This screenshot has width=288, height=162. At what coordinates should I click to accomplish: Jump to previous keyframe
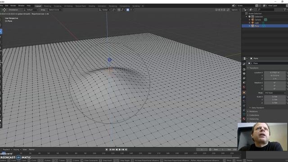point(113,149)
